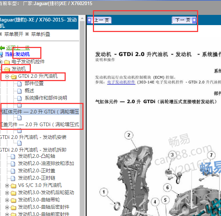Image resolution: width=221 pixels, height=216 pixels.
Task: Click folder icon beside 发动机3.0-曲轴后密封件
Action: (13, 208)
